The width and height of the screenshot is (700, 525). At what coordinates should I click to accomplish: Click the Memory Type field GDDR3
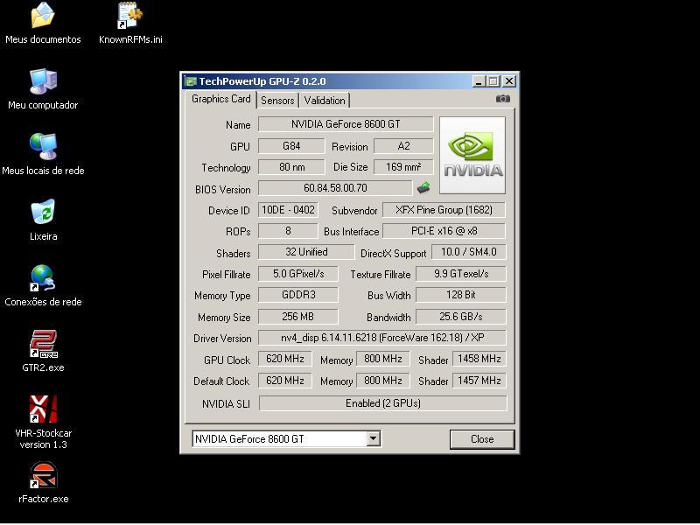(x=298, y=295)
